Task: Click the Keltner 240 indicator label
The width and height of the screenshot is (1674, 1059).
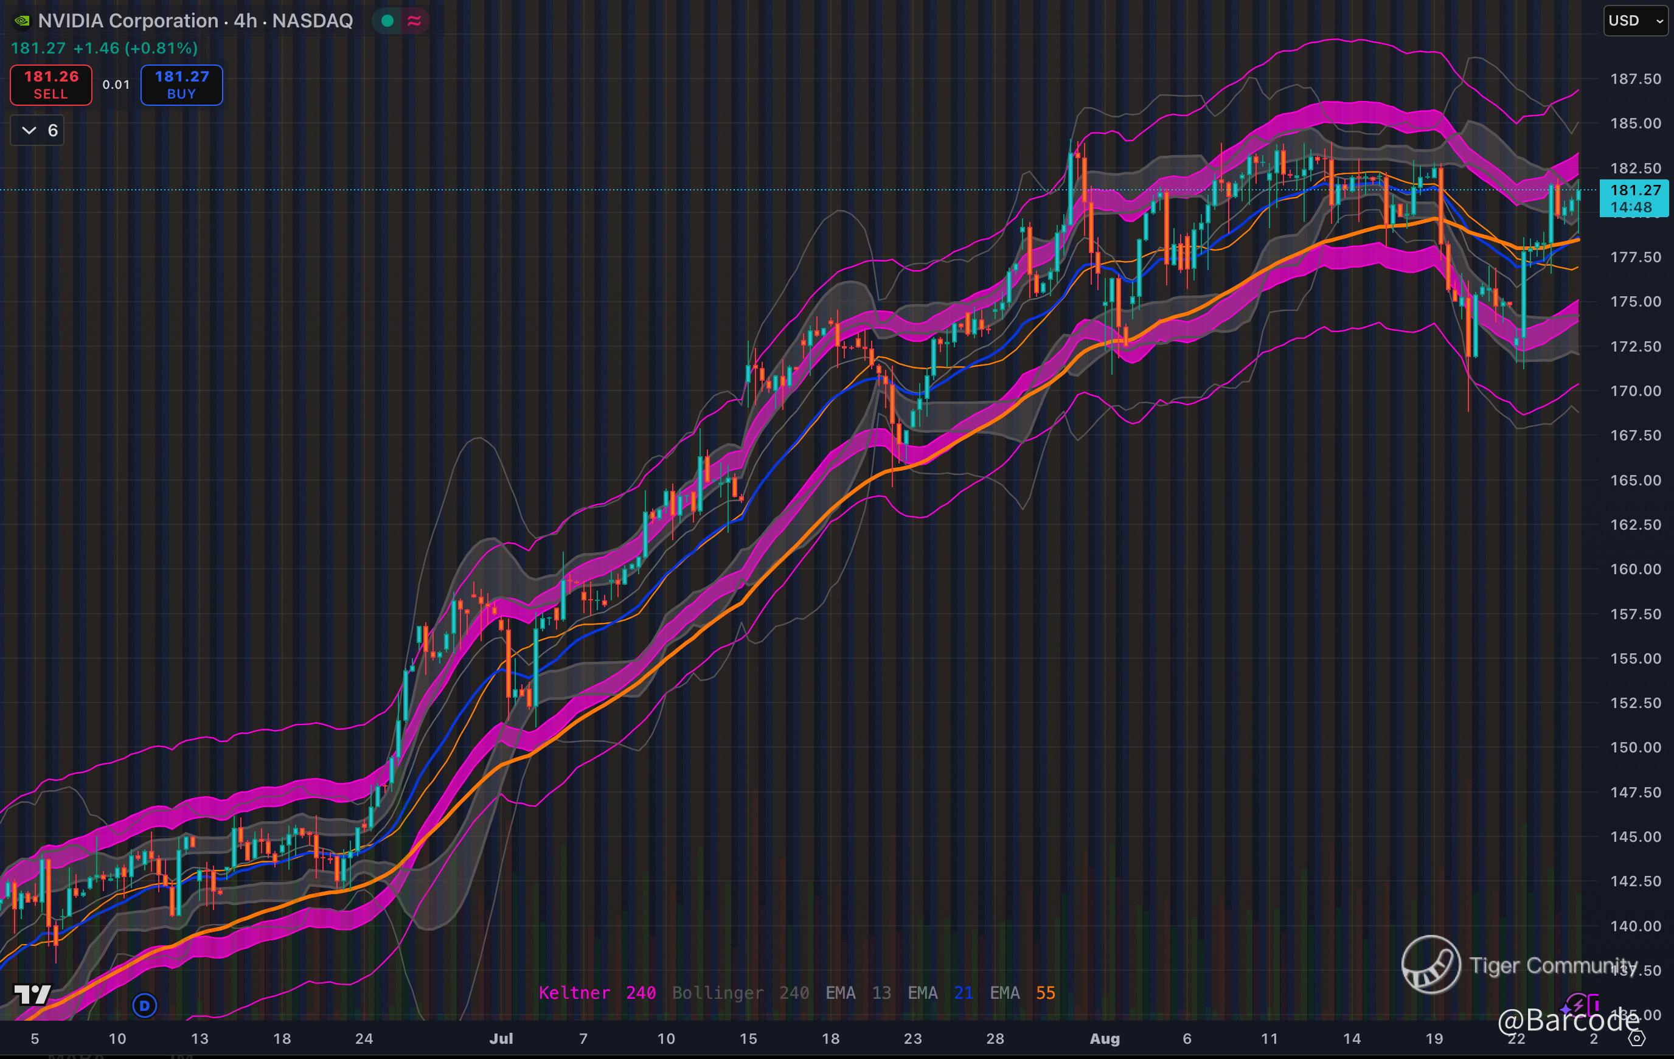Action: click(597, 993)
